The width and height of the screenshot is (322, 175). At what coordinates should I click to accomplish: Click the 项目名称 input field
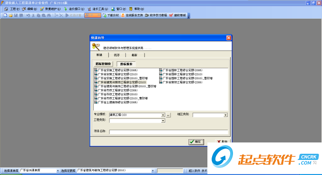(169, 132)
